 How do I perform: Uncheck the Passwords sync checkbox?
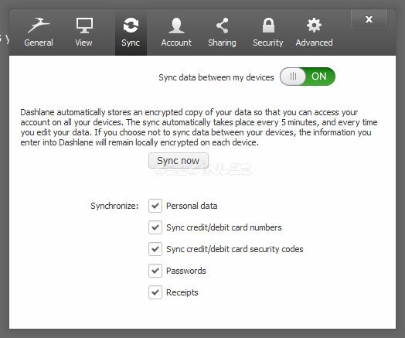tap(155, 271)
